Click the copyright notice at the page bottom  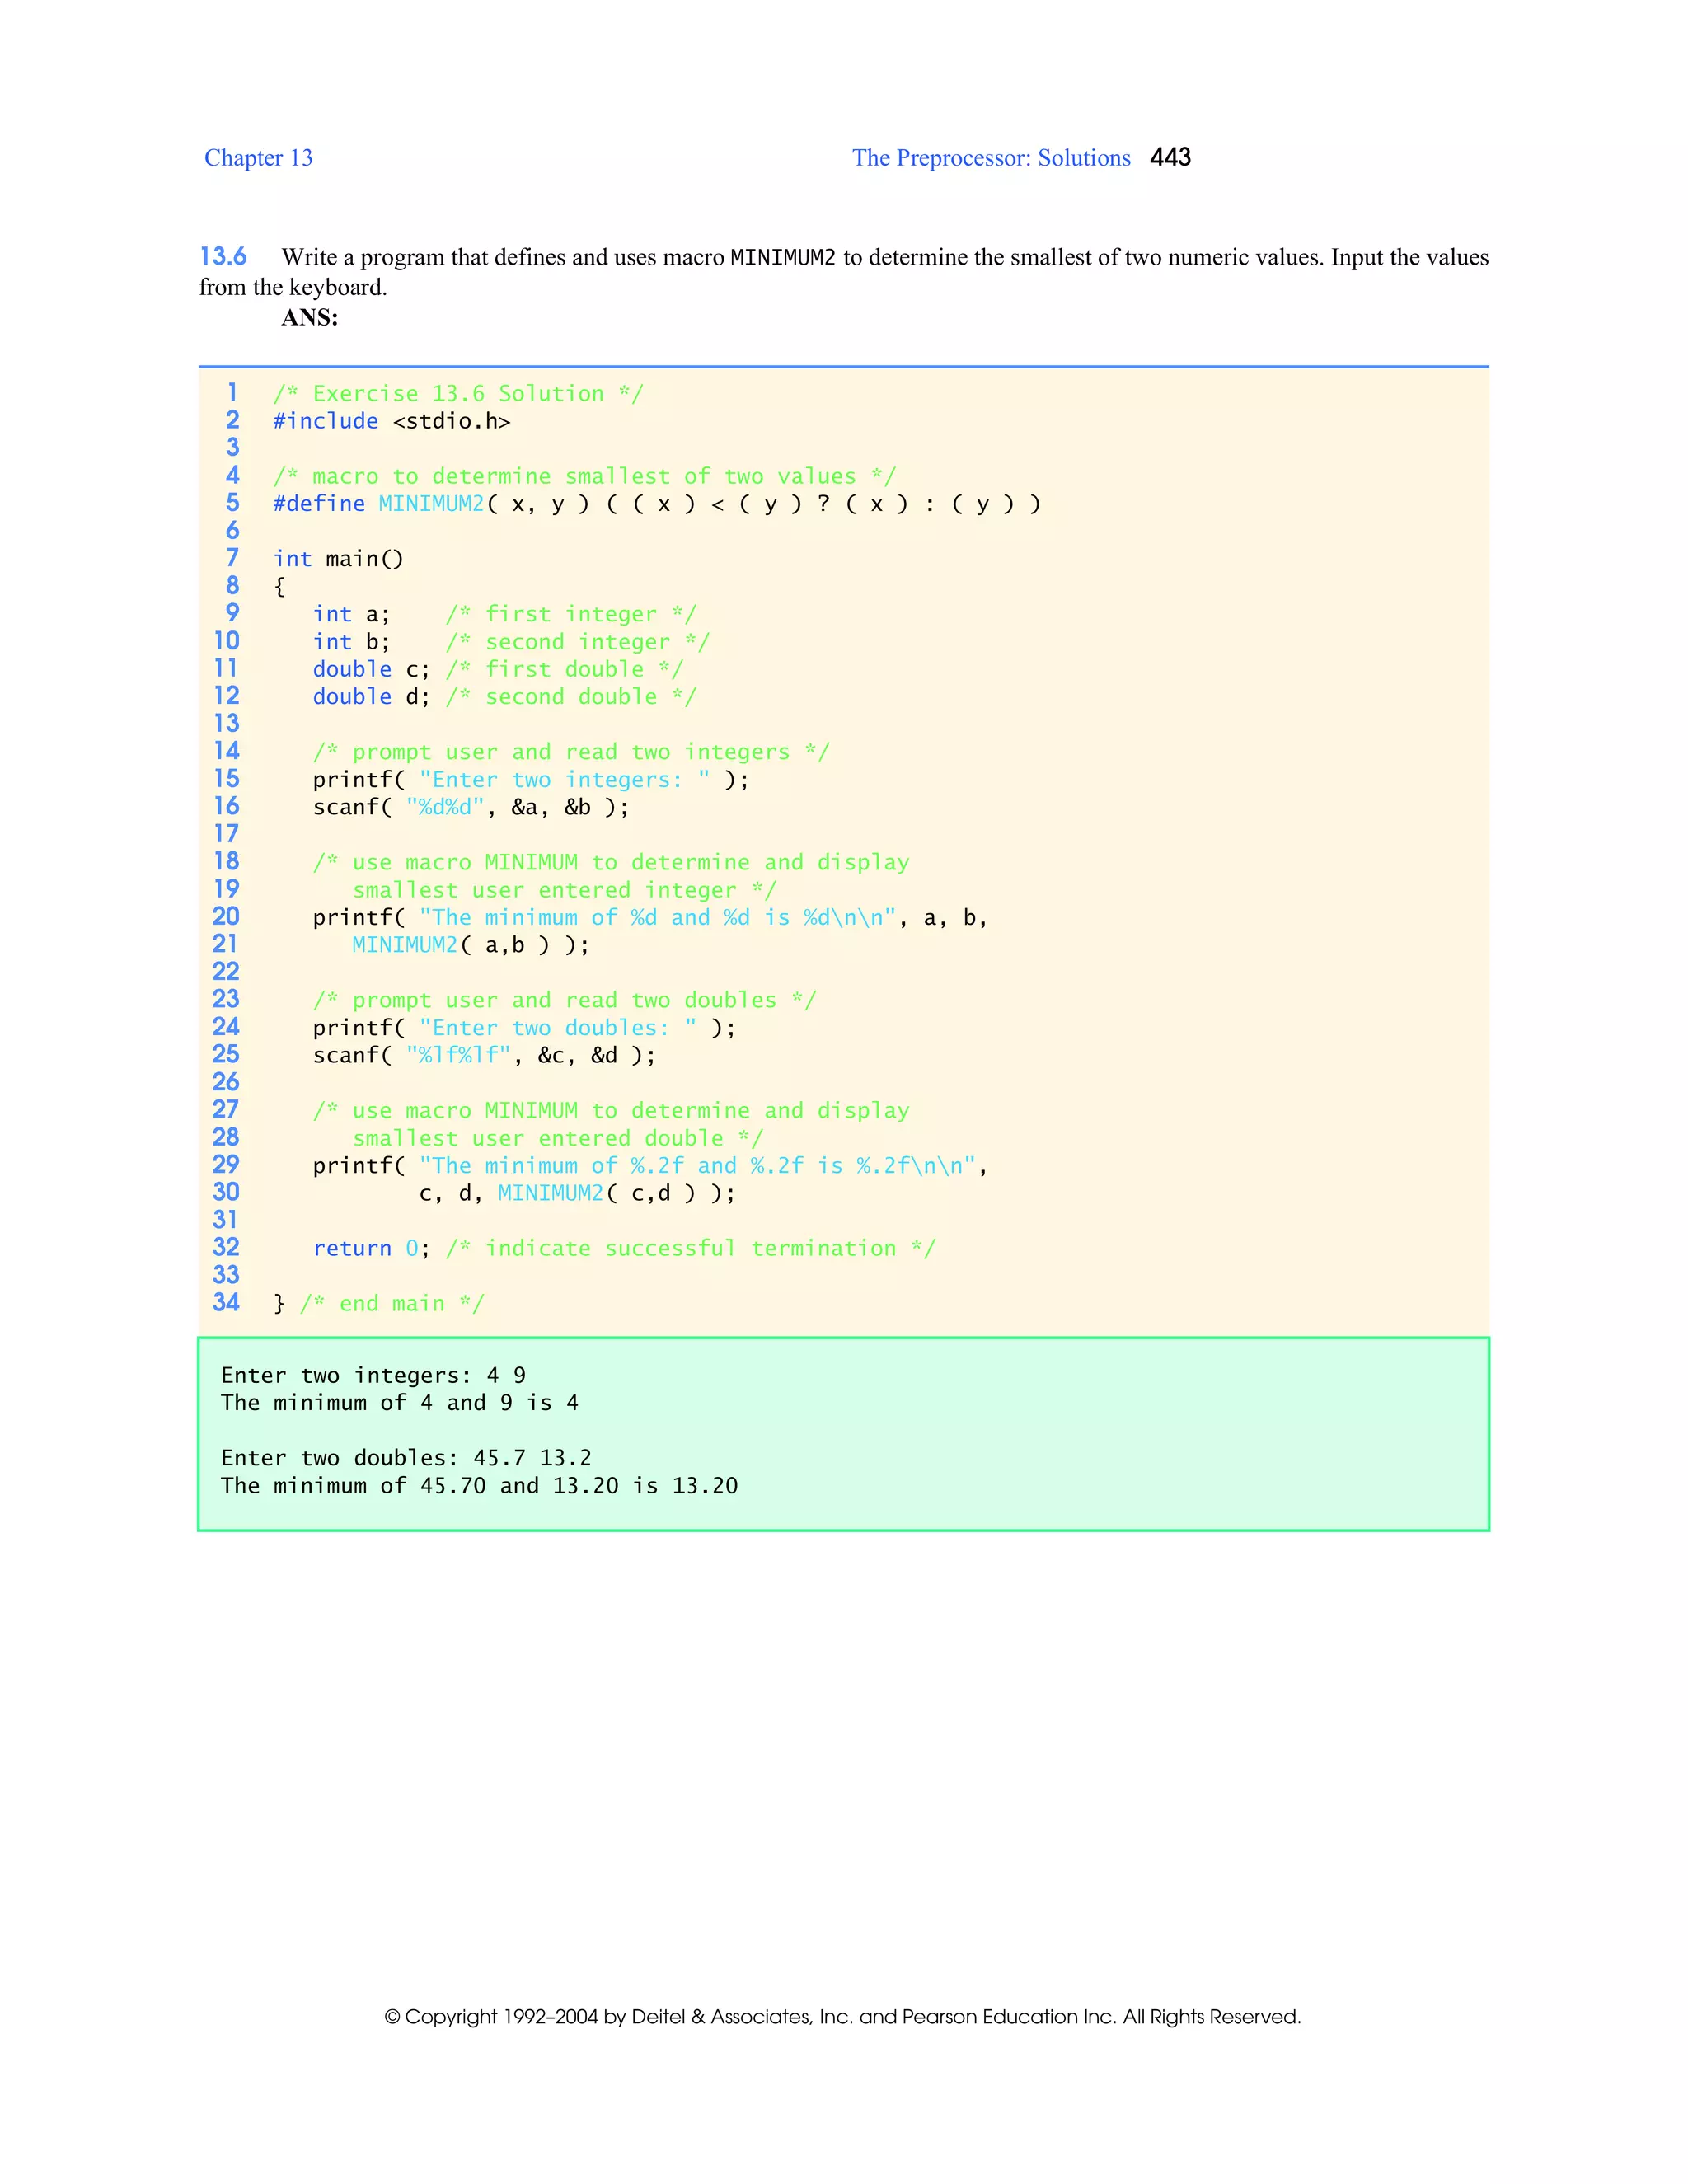pyautogui.click(x=843, y=2017)
